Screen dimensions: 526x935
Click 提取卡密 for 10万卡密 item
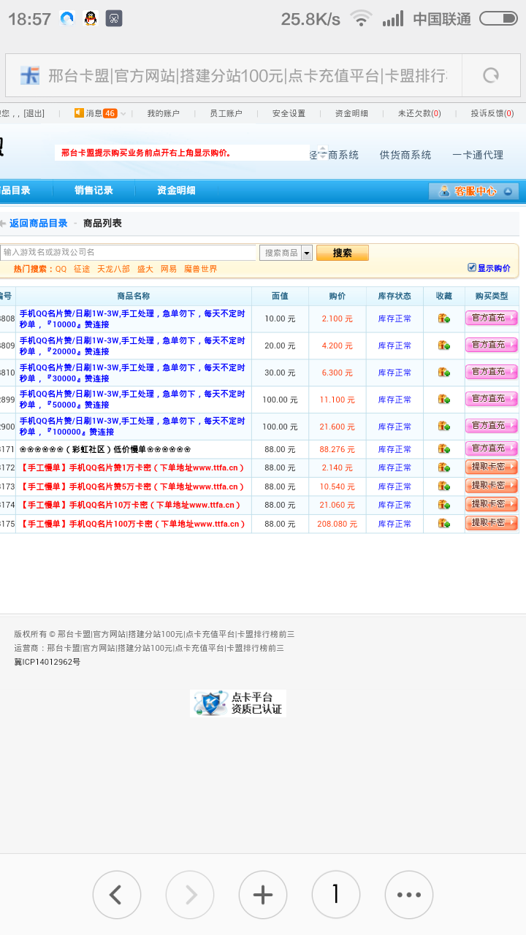tap(491, 504)
